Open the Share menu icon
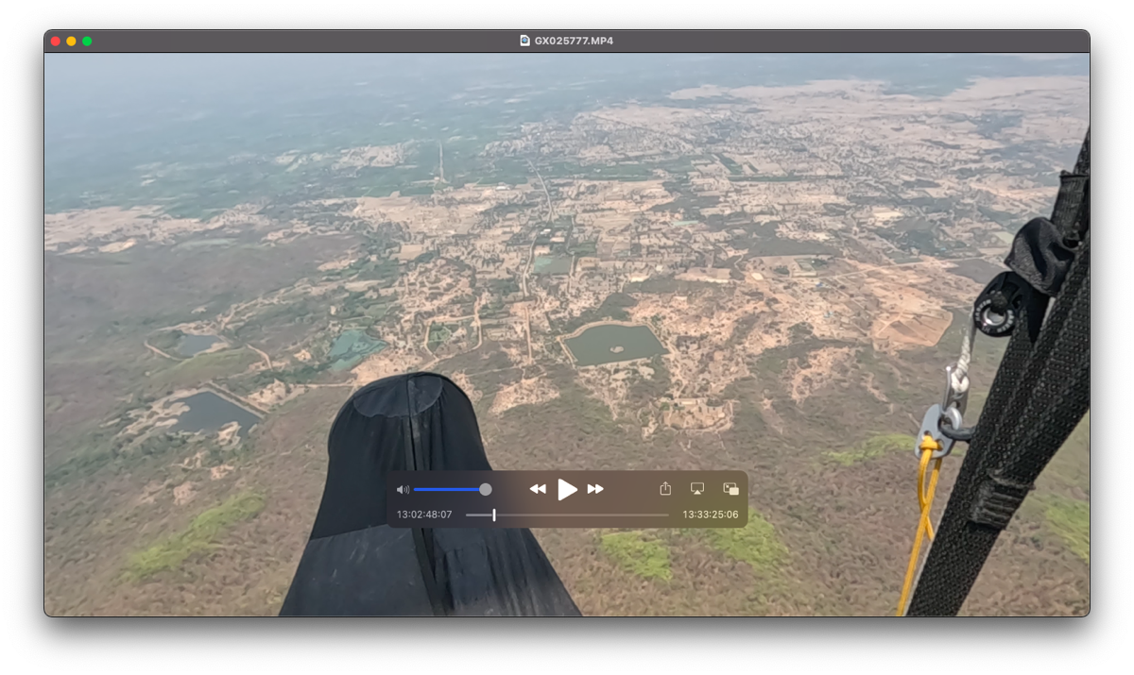1134x675 pixels. pyautogui.click(x=665, y=488)
